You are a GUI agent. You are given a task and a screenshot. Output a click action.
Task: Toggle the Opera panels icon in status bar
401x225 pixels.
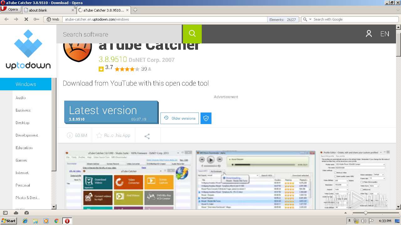coord(5,213)
